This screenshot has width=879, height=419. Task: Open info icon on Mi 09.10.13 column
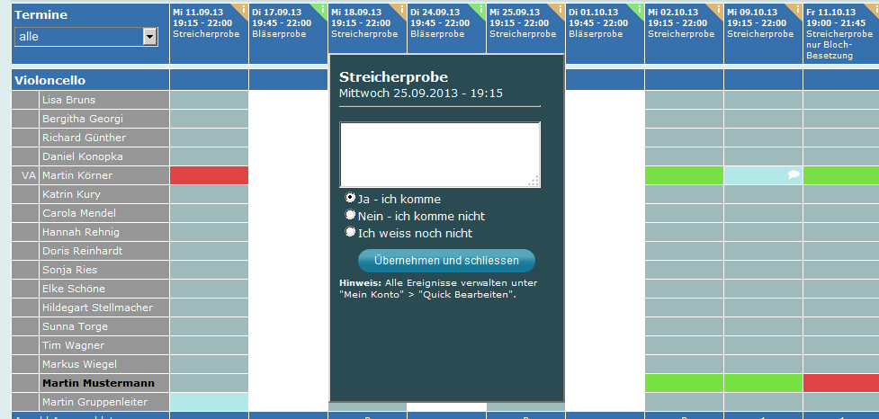[798, 9]
